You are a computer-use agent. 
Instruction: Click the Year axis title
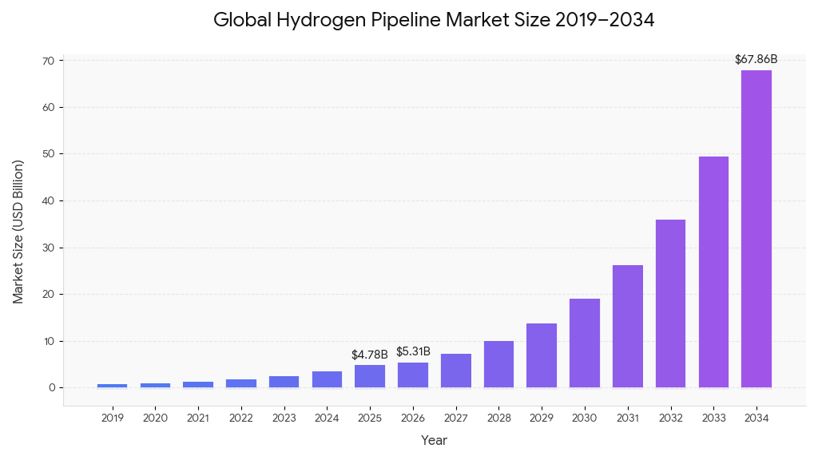tap(434, 440)
